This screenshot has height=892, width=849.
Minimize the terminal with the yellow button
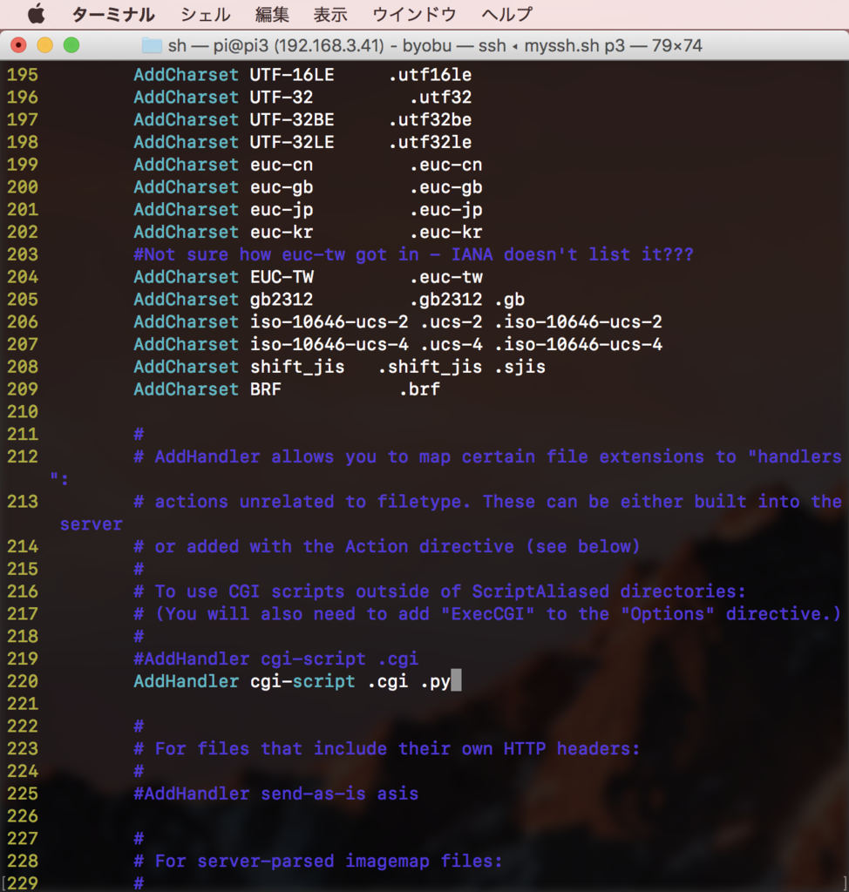[45, 45]
